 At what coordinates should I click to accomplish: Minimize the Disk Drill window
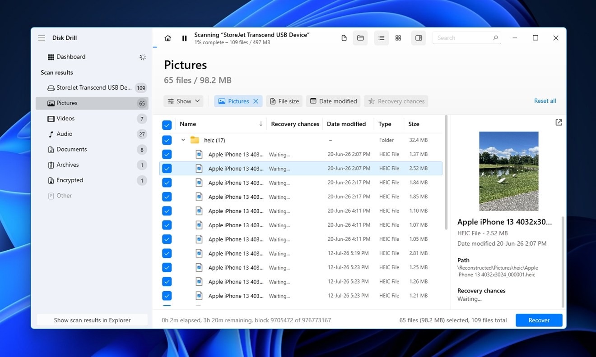[x=515, y=38]
